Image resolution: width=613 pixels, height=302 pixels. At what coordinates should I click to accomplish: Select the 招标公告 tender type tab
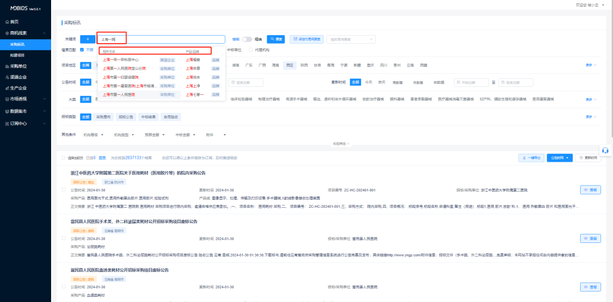pyautogui.click(x=125, y=116)
